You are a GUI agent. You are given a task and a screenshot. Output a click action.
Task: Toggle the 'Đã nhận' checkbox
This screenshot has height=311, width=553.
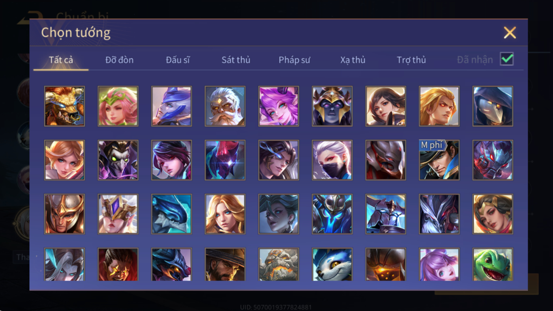pos(507,59)
